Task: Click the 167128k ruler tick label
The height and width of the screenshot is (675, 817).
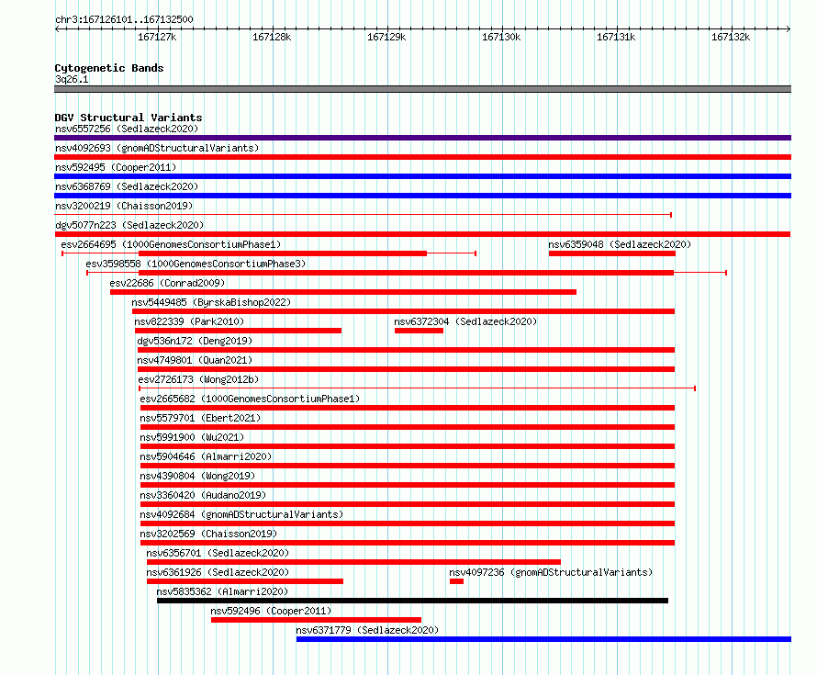Action: click(272, 37)
